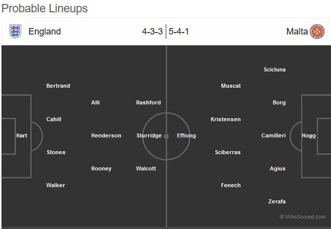The height and width of the screenshot is (229, 331).
Task: Select Malta defender Camilleri
Action: tap(273, 135)
